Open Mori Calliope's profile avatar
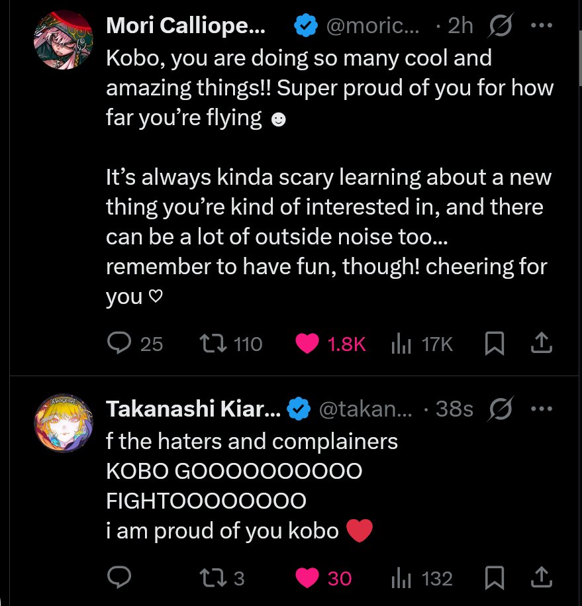The width and height of the screenshot is (582, 606). tap(63, 40)
